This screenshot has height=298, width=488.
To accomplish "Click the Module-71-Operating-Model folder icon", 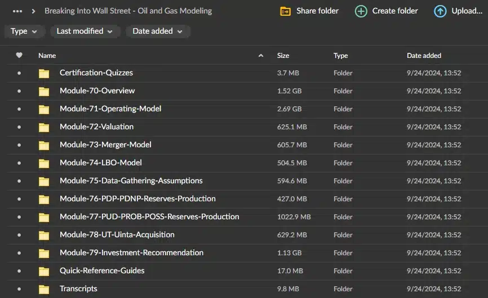I will 44,109.
